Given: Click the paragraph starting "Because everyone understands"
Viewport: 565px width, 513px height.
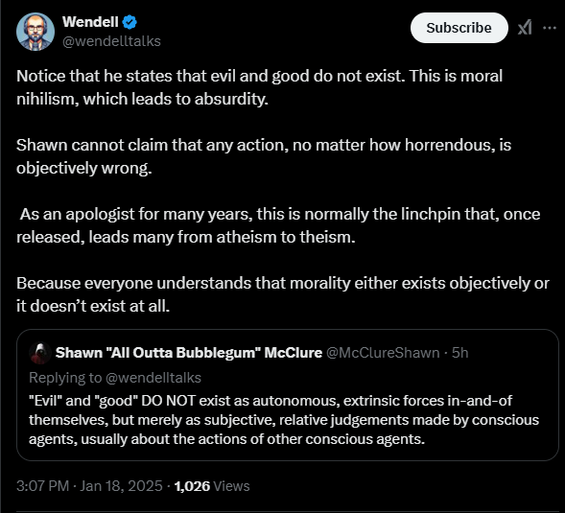Looking at the screenshot, I should coord(283,294).
